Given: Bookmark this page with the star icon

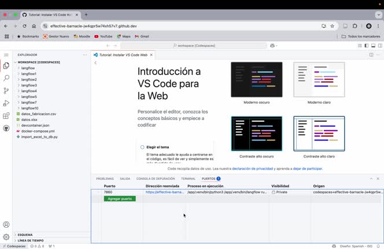Looking at the screenshot, I should [x=332, y=26].
